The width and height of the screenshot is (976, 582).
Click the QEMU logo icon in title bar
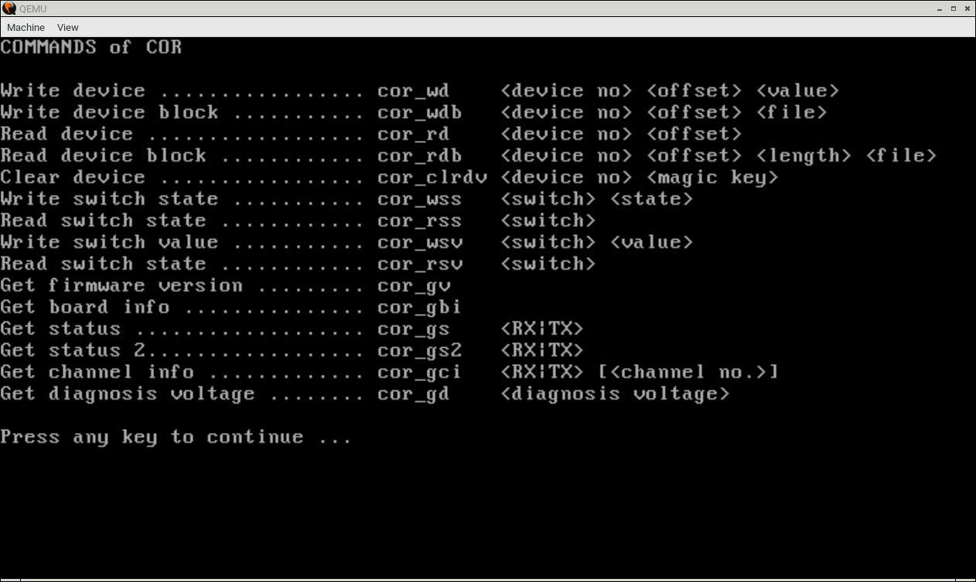coord(9,8)
